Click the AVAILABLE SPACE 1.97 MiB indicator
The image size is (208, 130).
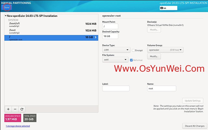click(x=13, y=118)
